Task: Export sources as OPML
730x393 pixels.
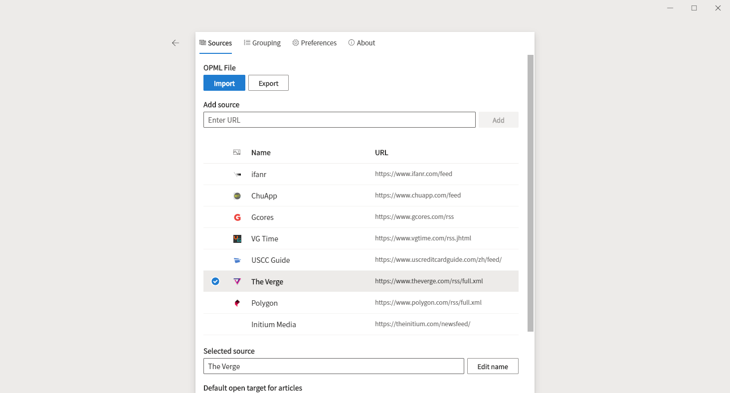Action: click(268, 83)
